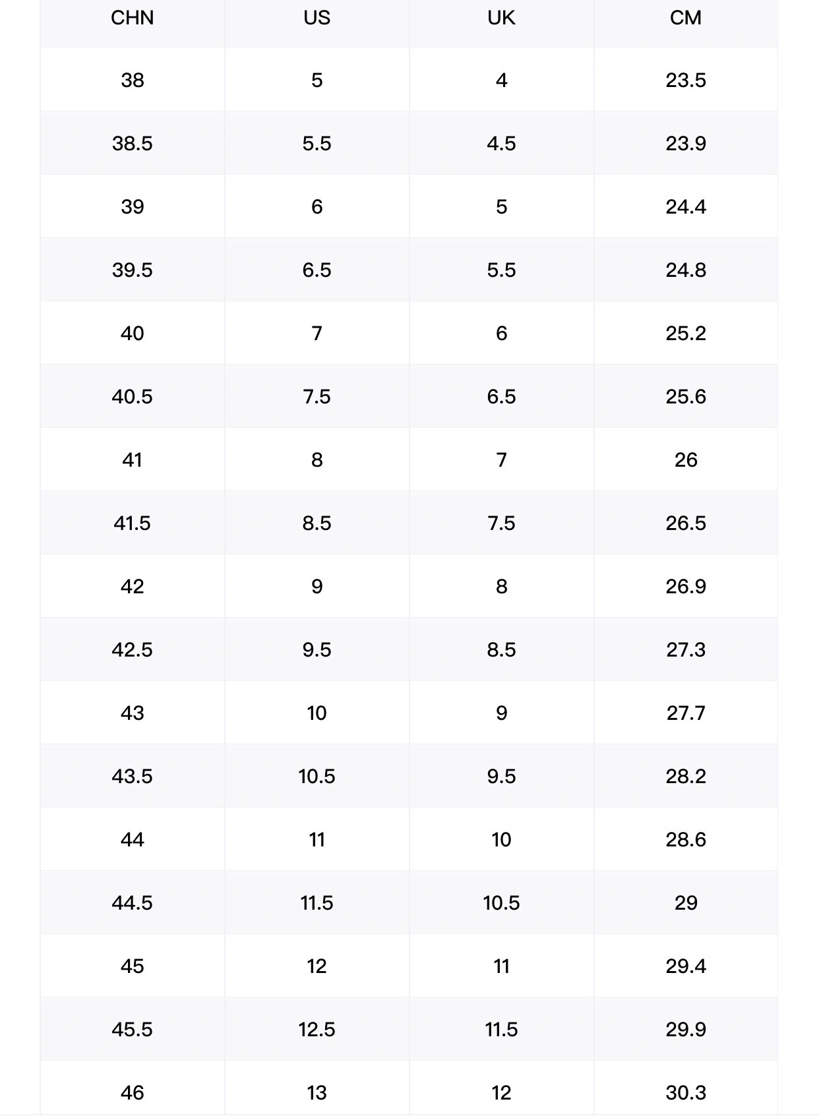Select the 28.2 CM value

pyautogui.click(x=686, y=776)
